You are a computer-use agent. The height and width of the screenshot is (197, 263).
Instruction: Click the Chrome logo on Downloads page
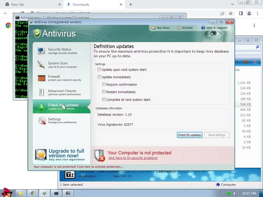[8, 25]
